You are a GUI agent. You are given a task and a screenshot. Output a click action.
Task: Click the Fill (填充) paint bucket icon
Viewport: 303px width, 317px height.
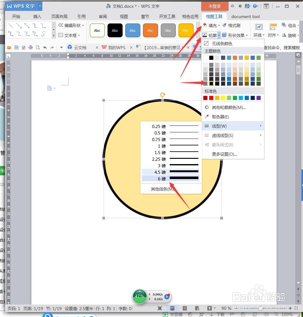[x=205, y=25]
